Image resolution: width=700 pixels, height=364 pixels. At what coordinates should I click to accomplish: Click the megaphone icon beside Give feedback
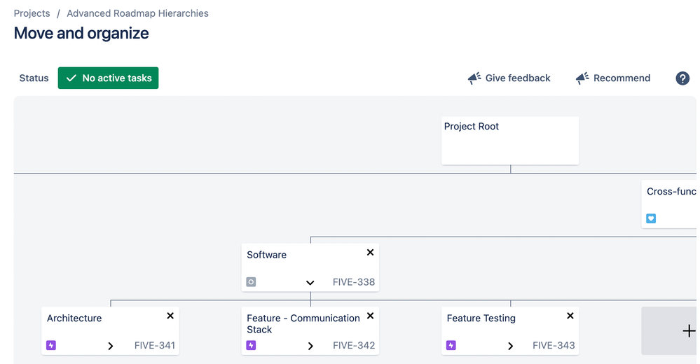pyautogui.click(x=474, y=78)
